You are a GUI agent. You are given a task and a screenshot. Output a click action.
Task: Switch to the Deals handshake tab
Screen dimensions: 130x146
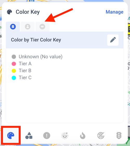(42, 27)
